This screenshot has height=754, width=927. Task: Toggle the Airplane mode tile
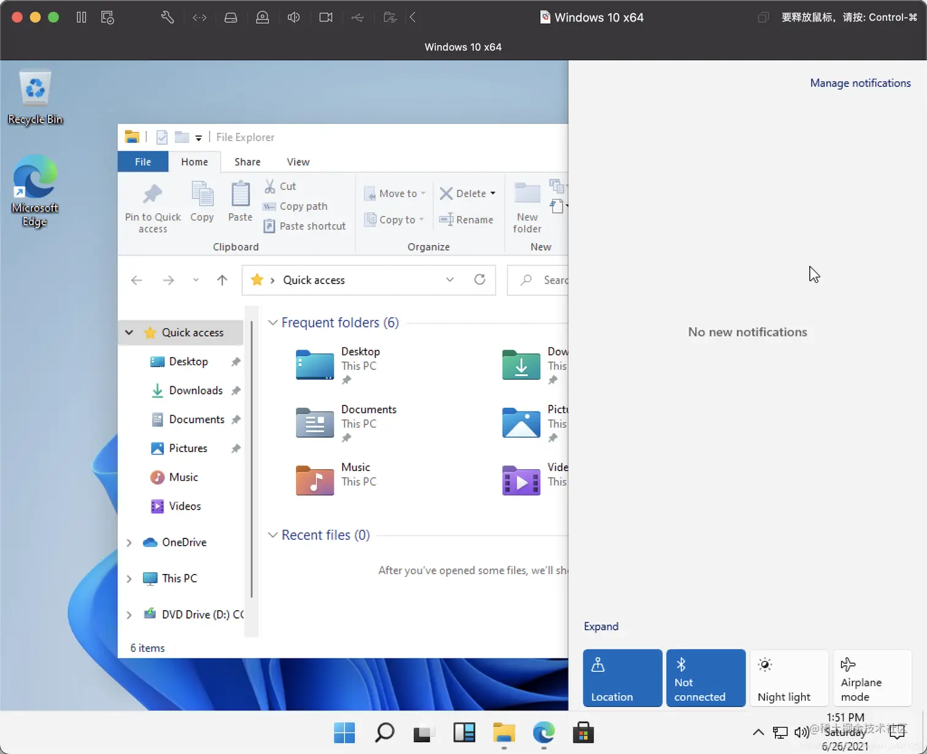pyautogui.click(x=872, y=678)
